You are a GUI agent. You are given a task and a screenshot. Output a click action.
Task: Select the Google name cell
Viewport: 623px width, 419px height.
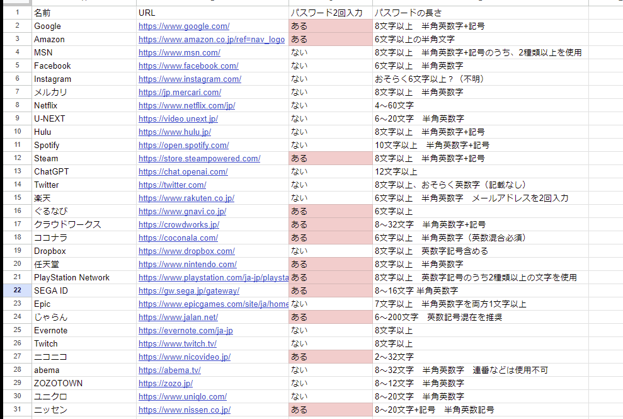pos(84,26)
